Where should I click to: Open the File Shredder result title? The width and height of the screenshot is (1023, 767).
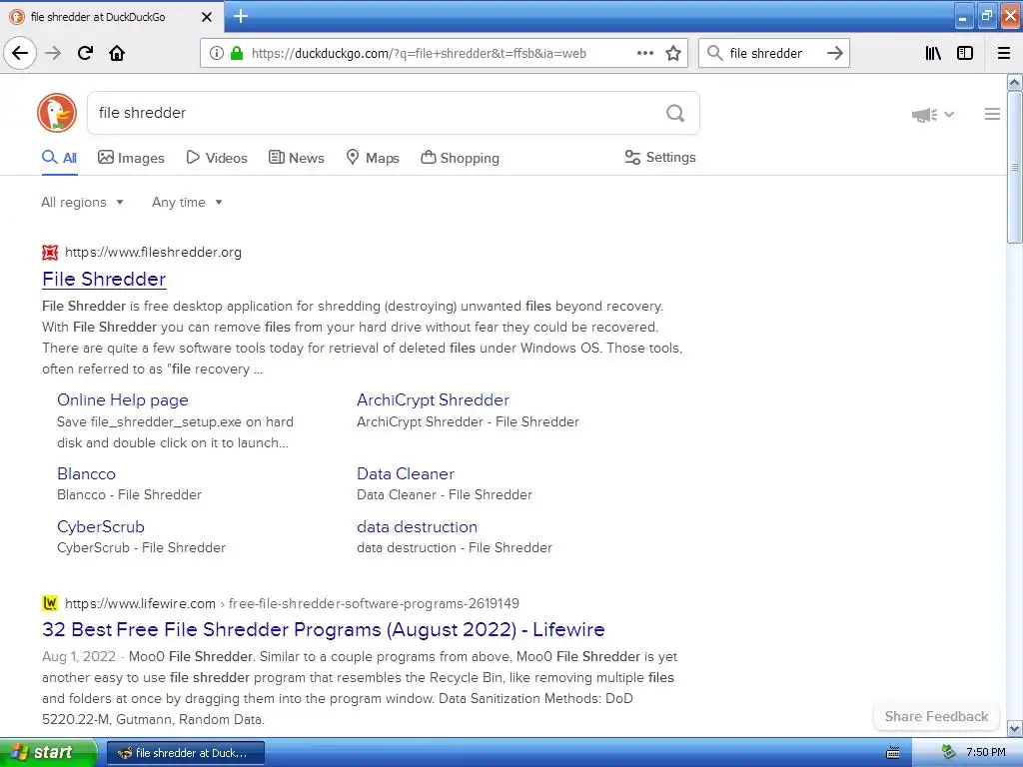104,280
